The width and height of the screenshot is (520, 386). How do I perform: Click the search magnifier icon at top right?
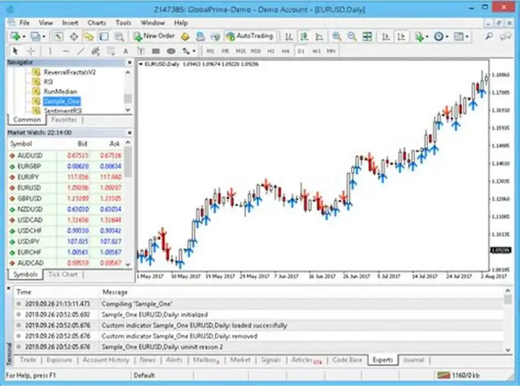[490, 37]
